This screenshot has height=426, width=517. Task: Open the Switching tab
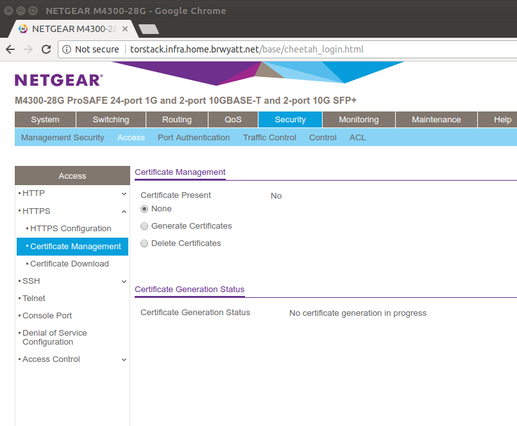pyautogui.click(x=111, y=120)
